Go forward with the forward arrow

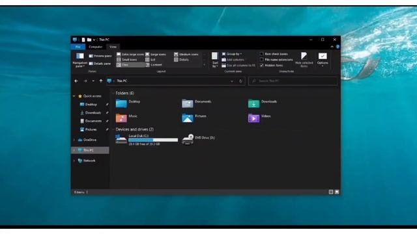coord(85,81)
